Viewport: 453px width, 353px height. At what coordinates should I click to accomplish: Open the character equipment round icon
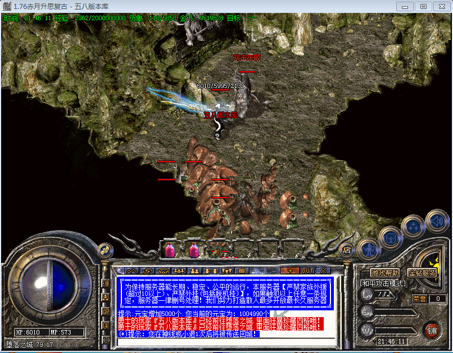(x=369, y=250)
